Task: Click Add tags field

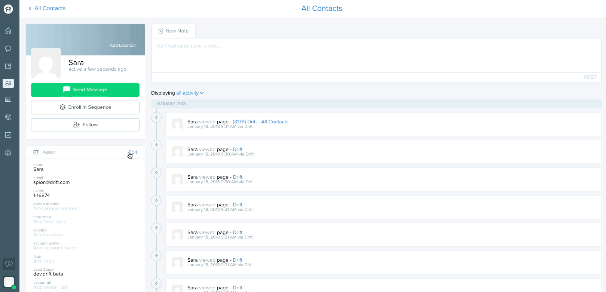Action: coord(43,261)
